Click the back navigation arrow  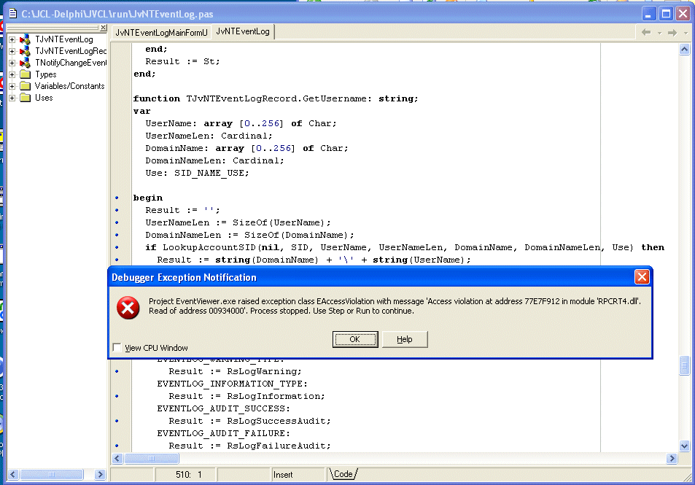point(645,32)
